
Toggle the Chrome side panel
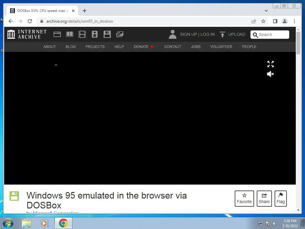(275, 21)
